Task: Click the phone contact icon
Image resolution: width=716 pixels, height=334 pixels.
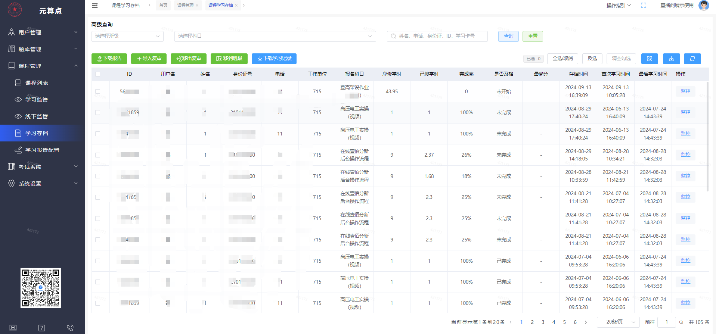Action: pos(70,328)
